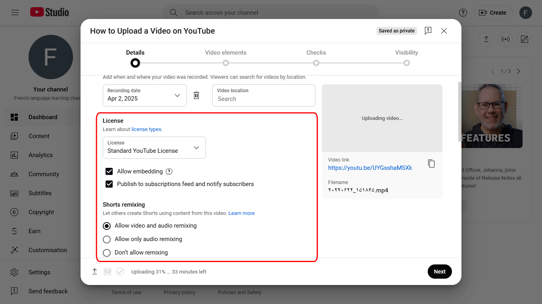Viewport: 542px width, 304px height.
Task: Click the Search across your channel field
Action: [271, 13]
